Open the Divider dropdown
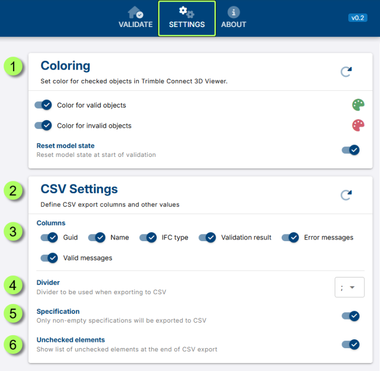 point(349,287)
